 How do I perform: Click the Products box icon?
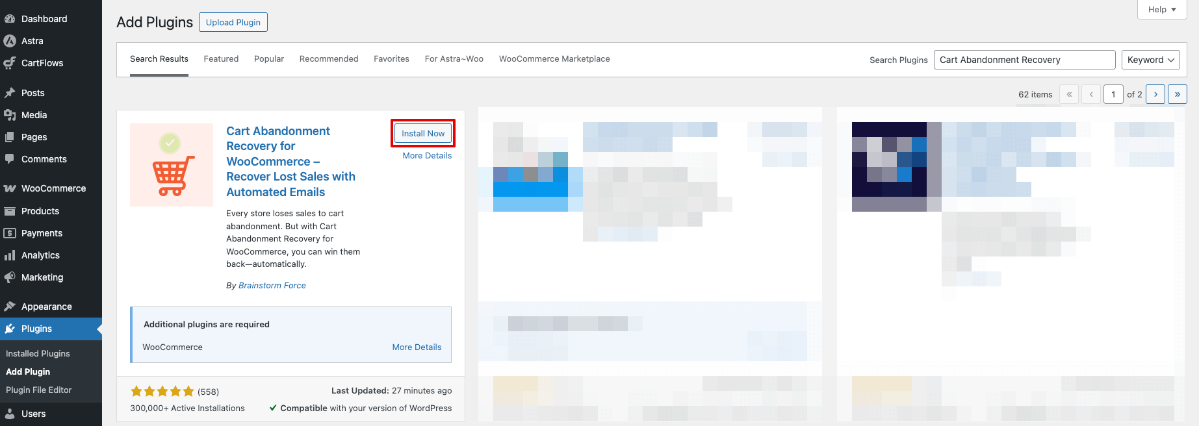point(10,211)
